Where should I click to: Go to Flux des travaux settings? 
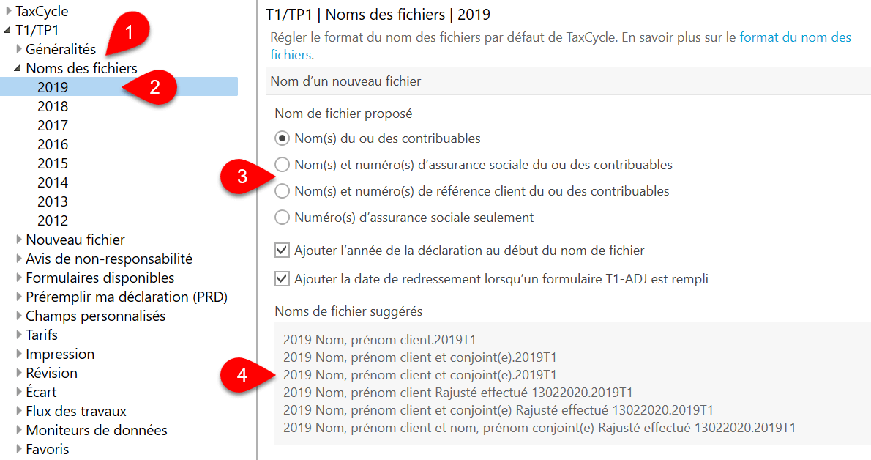(x=76, y=411)
